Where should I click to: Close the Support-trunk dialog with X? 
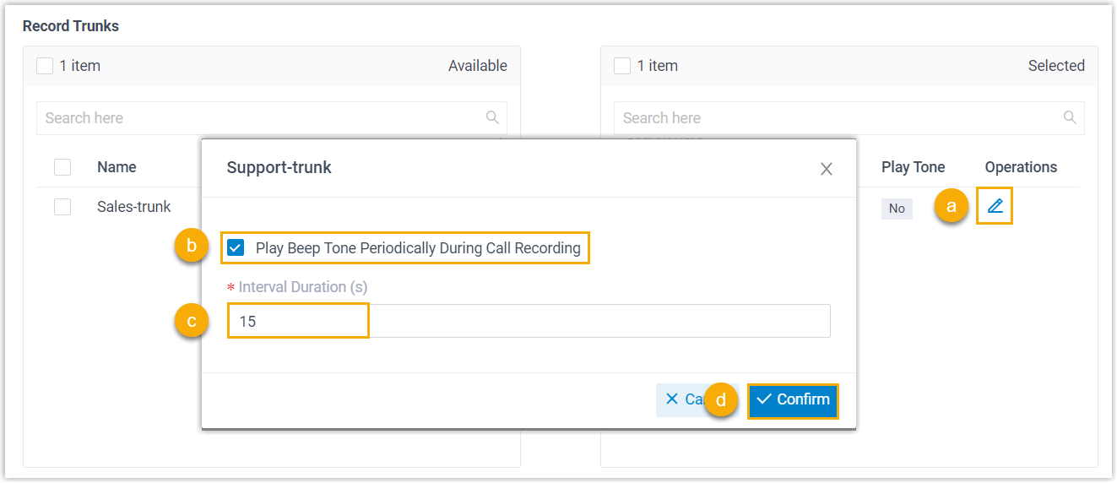pyautogui.click(x=827, y=169)
